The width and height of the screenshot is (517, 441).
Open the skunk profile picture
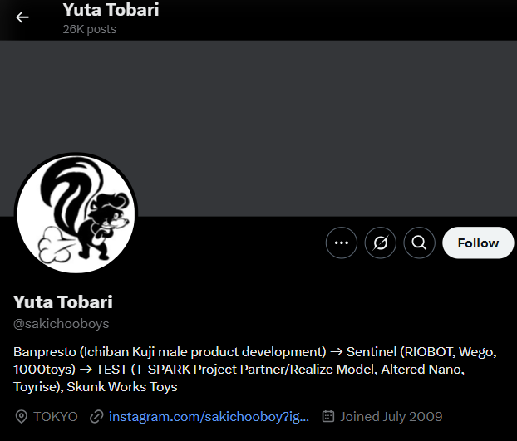pos(76,213)
